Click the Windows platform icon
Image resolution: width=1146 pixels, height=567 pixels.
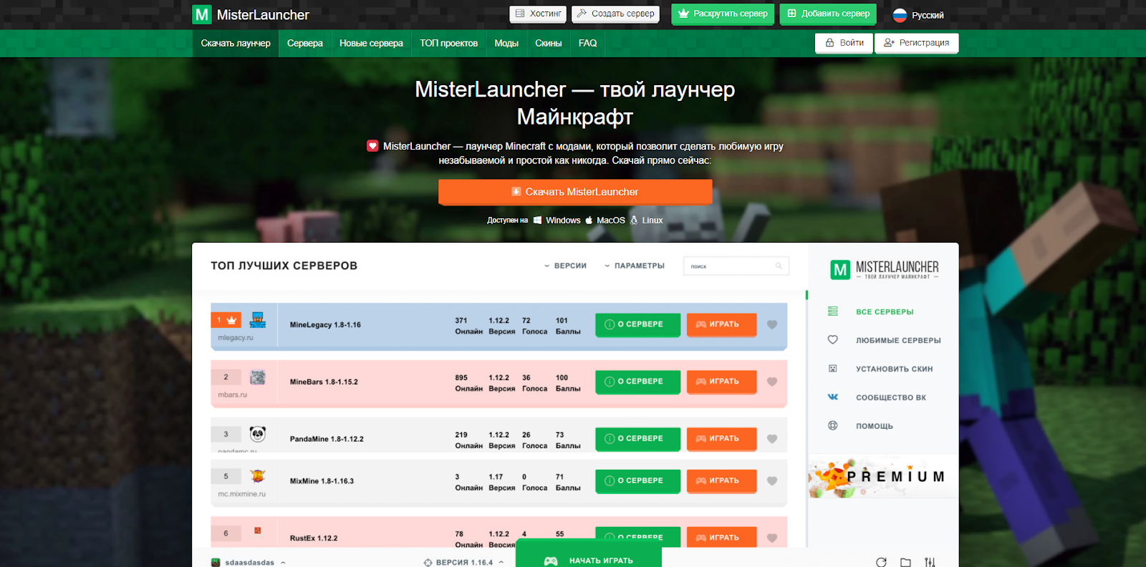[538, 220]
